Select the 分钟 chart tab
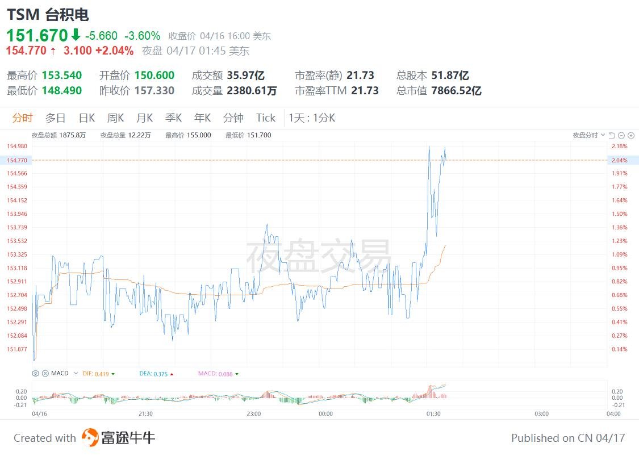639x456 pixels. 233,118
